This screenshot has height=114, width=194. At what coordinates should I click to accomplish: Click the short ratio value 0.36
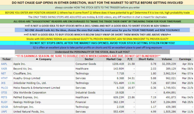153,88
